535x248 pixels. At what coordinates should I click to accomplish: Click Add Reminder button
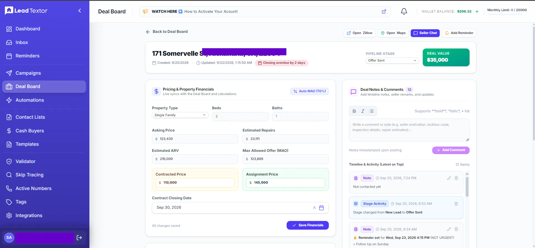[459, 33]
